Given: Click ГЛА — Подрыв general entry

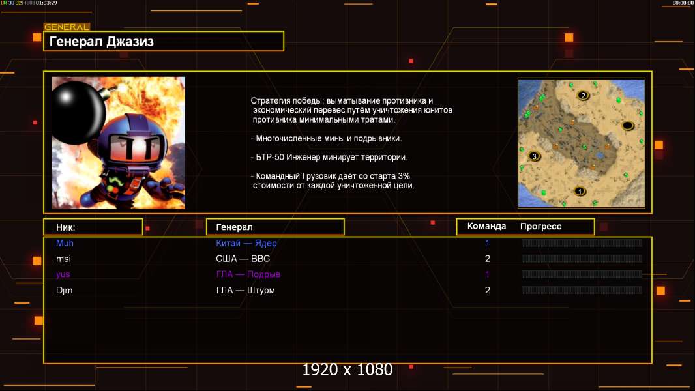Looking at the screenshot, I should click(248, 274).
